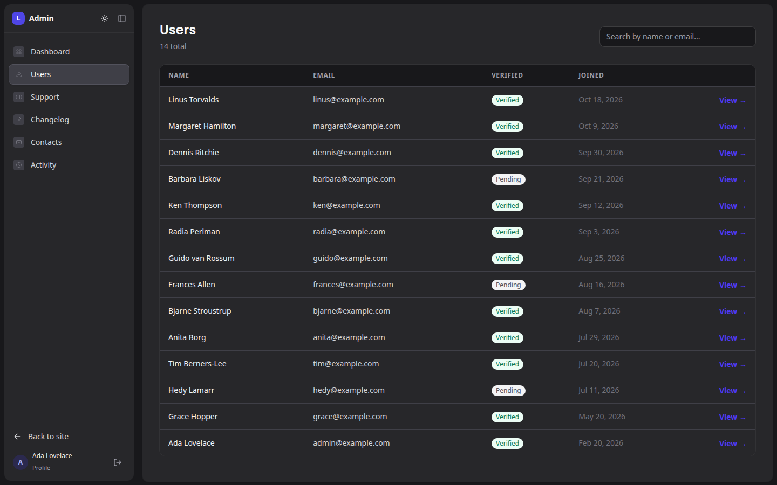Screen dimensions: 777x485
Task: Click the hedy@example.com email cell
Action: (349, 390)
